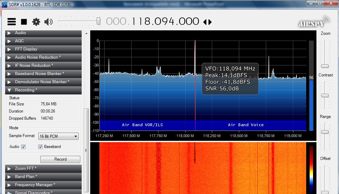Click the 118 MHz digits in frequency display
Image resolution: width=339 pixels, height=194 pixels.
pyautogui.click(x=141, y=21)
